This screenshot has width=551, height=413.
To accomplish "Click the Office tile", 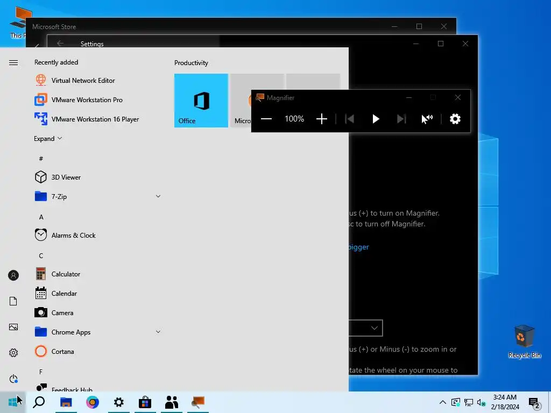I will (x=201, y=101).
